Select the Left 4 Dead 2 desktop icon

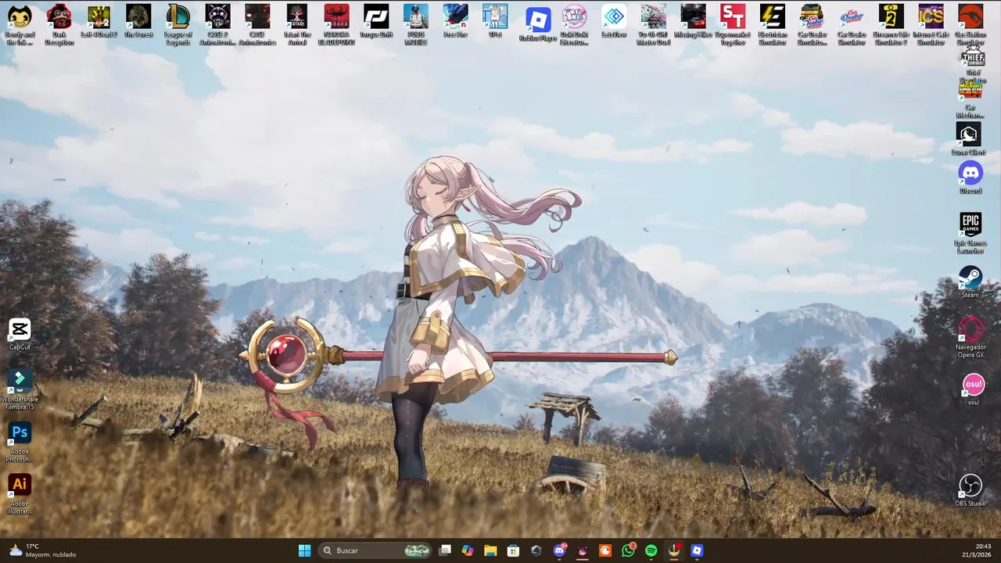(99, 22)
